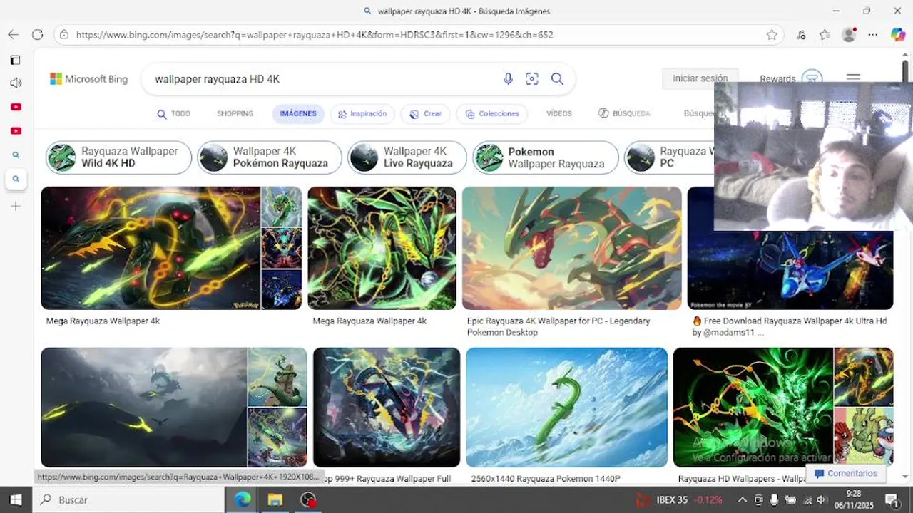This screenshot has height=513, width=913.
Task: Click the volume icon in system tray
Action: click(x=821, y=499)
